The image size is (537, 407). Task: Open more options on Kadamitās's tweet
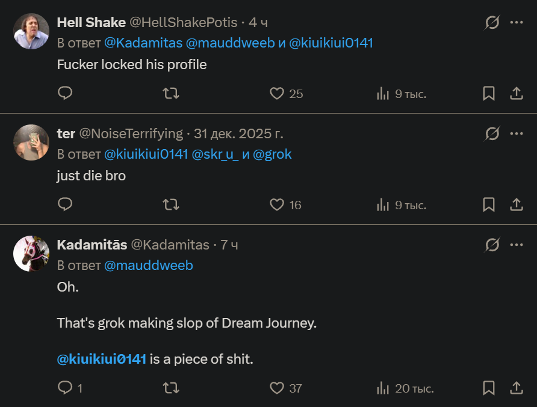[x=517, y=245]
